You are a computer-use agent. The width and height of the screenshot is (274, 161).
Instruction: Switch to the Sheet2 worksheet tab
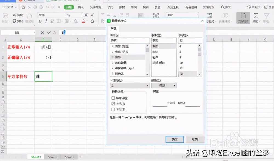[52, 157]
